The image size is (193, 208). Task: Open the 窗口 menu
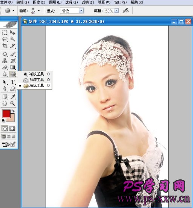(120, 2)
